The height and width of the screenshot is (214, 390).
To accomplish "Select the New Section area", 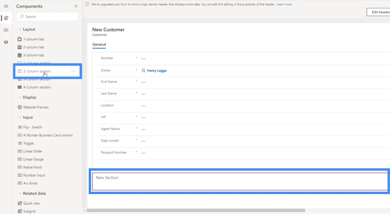I will 240,181.
